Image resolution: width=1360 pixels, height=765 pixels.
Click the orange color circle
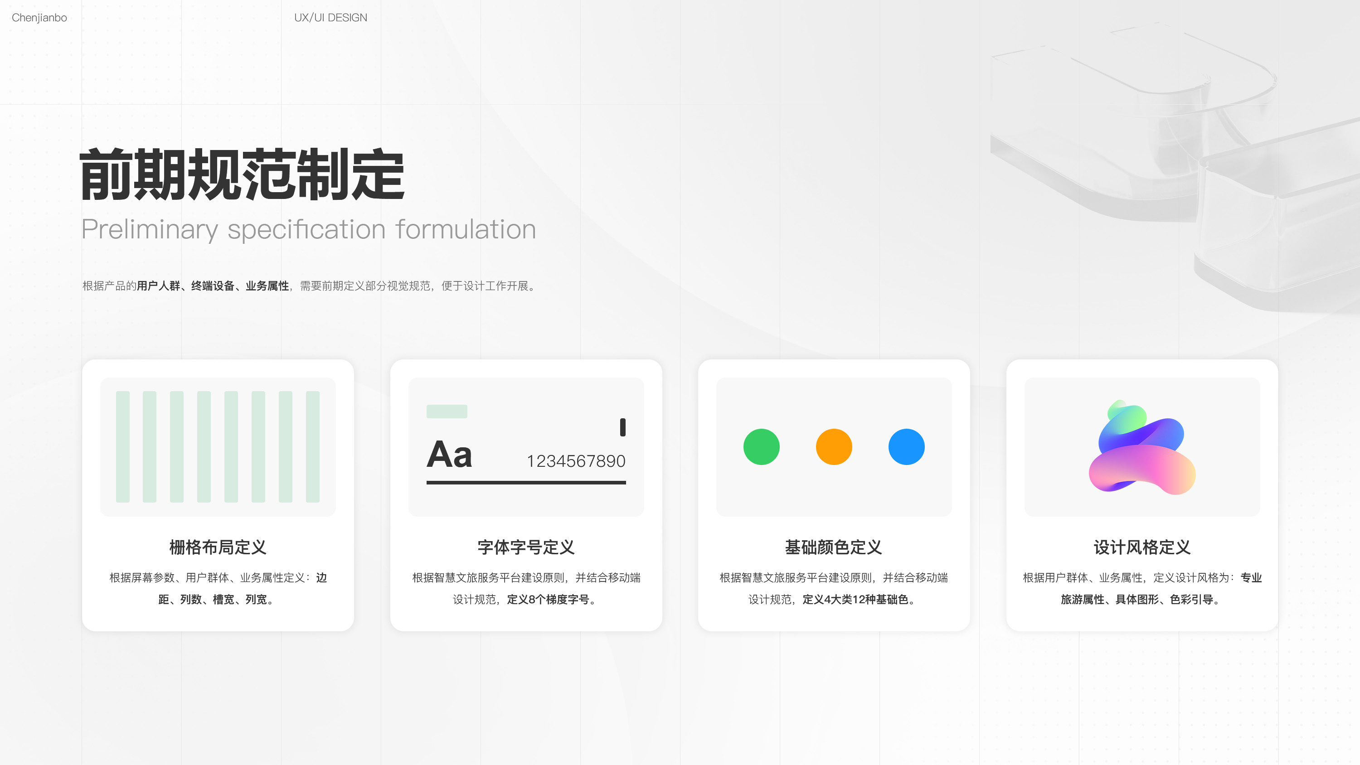(x=834, y=447)
